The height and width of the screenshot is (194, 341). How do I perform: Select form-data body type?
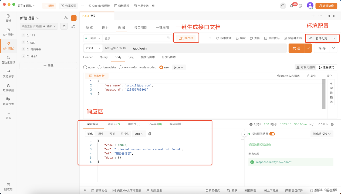pyautogui.click(x=99, y=67)
